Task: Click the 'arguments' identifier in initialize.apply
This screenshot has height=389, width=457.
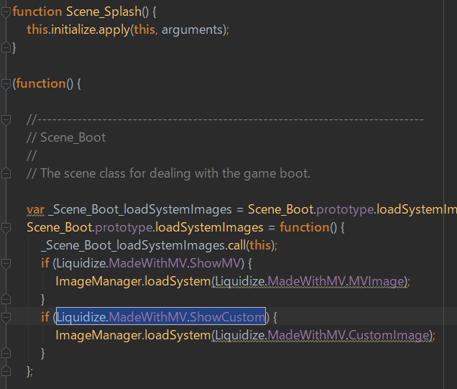Action: 192,30
